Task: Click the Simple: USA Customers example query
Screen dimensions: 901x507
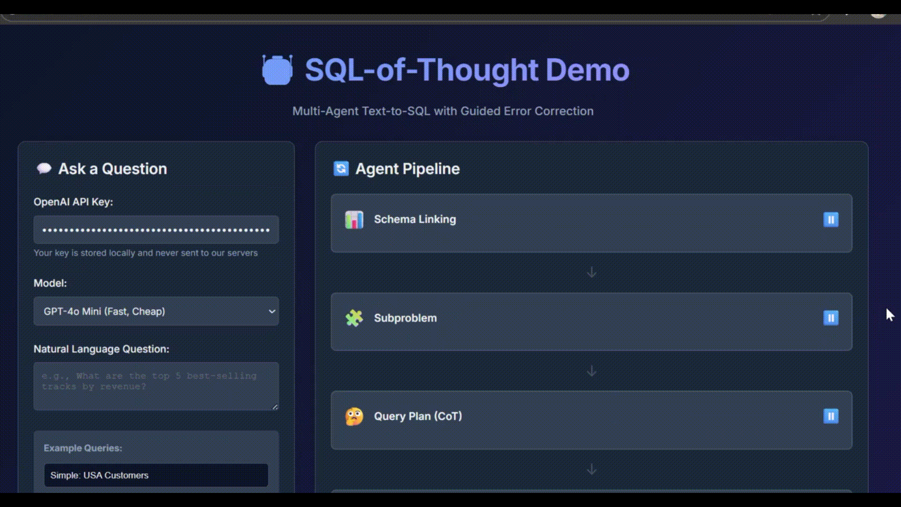Action: (156, 475)
